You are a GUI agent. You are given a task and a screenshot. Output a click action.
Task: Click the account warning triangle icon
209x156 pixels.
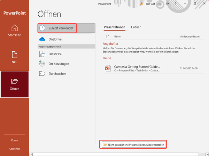(x=142, y=4)
